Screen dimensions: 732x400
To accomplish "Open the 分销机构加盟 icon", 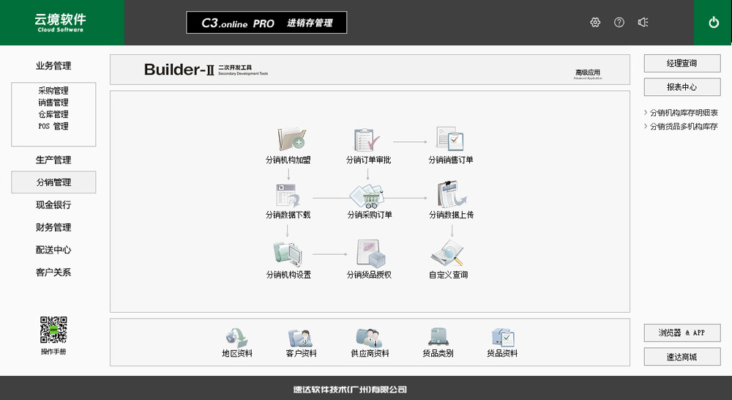I will 290,139.
